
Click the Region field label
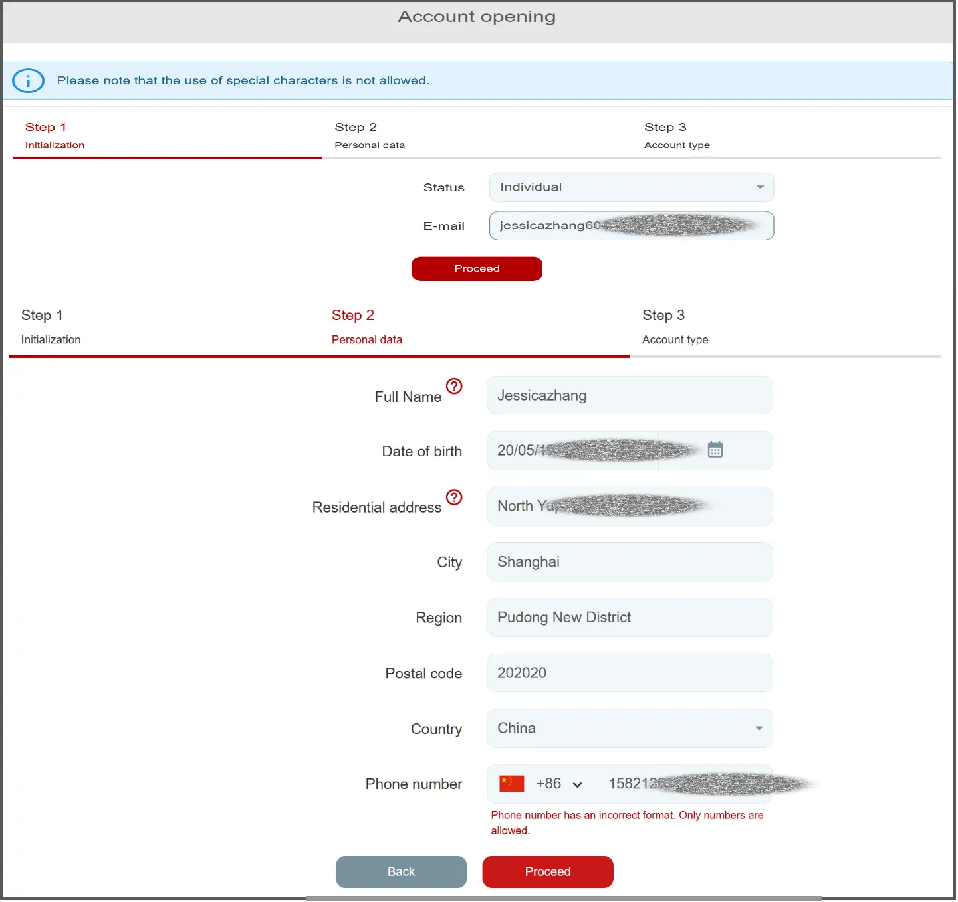coord(439,618)
